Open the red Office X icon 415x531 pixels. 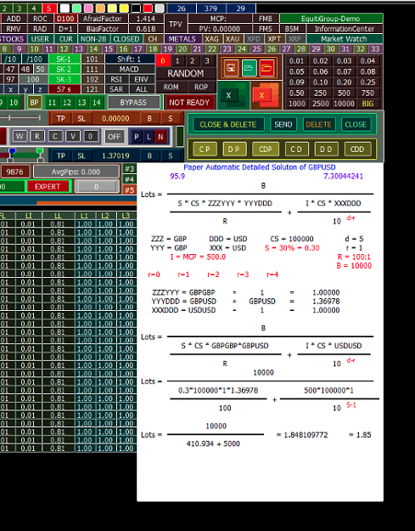265,95
